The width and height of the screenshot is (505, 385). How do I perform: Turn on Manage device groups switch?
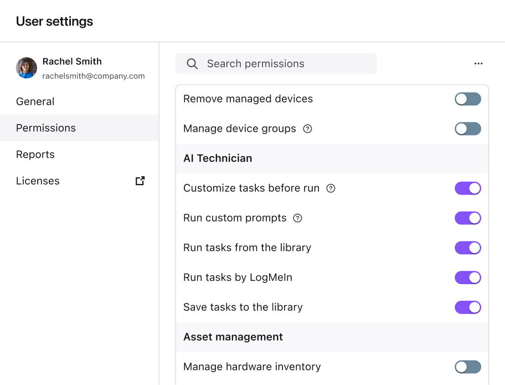(467, 129)
